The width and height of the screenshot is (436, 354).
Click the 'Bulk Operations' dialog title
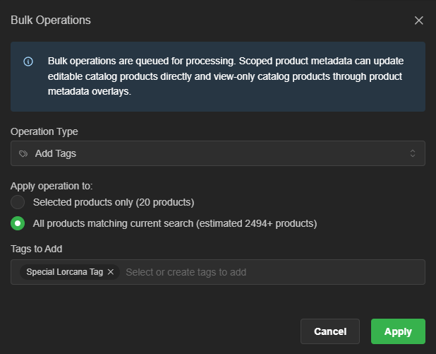[51, 20]
